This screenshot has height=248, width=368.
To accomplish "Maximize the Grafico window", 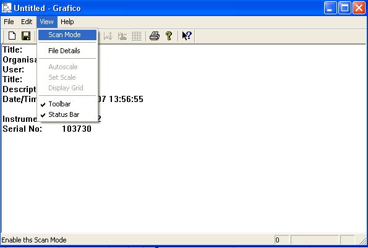I will [344, 8].
